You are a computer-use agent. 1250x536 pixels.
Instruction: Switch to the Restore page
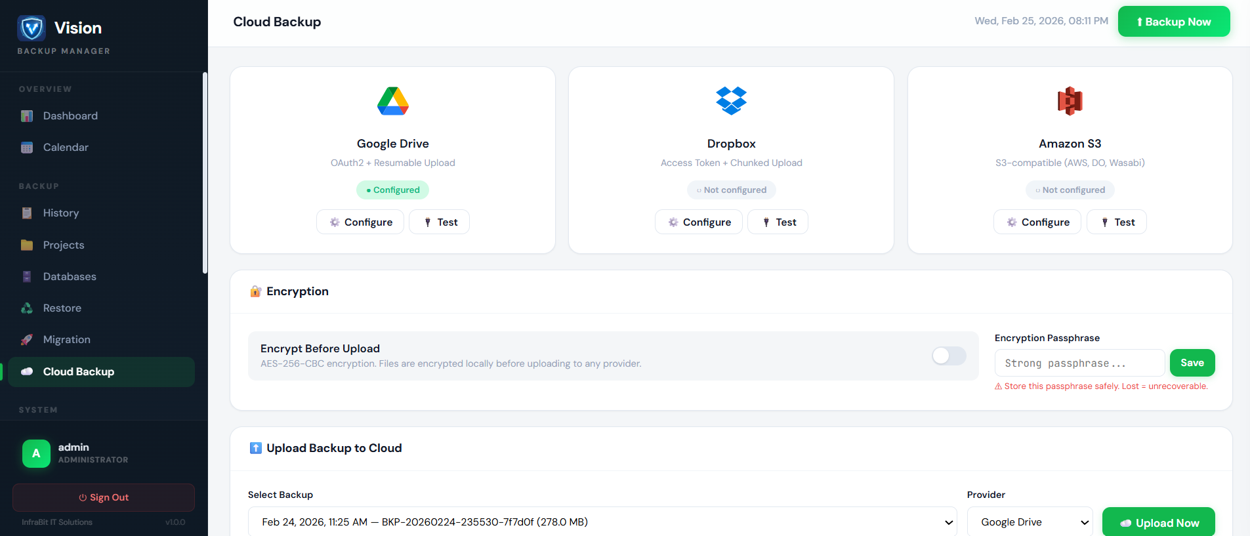click(x=102, y=308)
